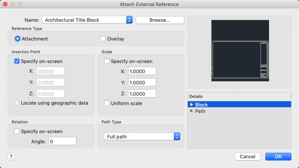This screenshot has height=168, width=299.
Task: Click the Scale Z input field
Action: coord(142,94)
